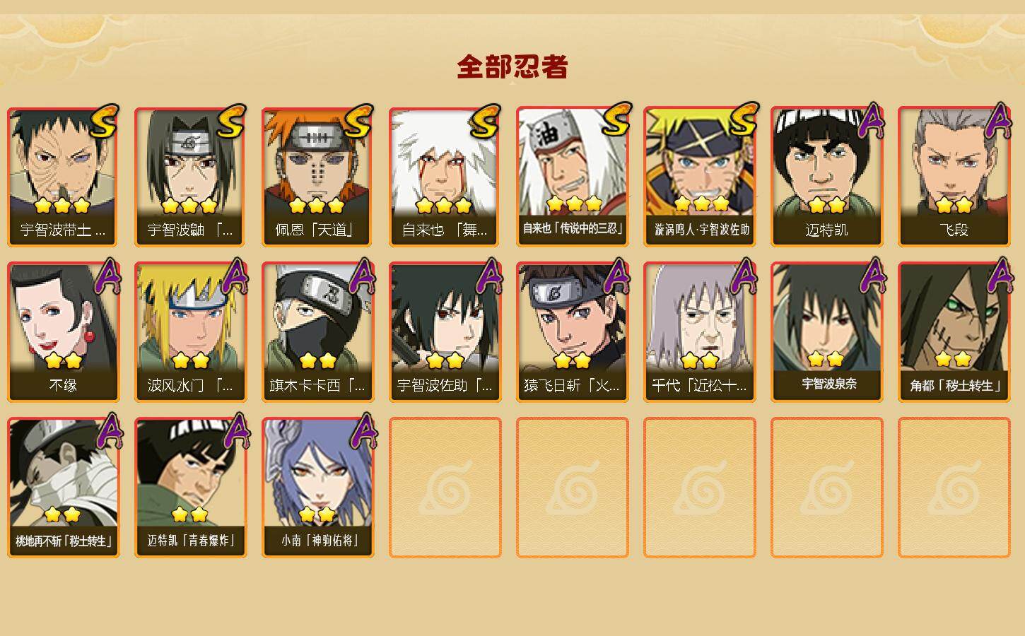1025x636 pixels.
Task: Click the A-rank badge on the 猿飞日斩 card
Action: click(616, 276)
